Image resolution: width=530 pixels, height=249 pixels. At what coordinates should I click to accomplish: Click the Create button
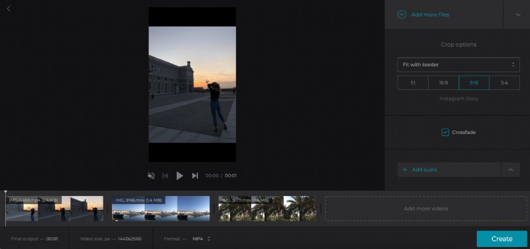click(x=502, y=239)
